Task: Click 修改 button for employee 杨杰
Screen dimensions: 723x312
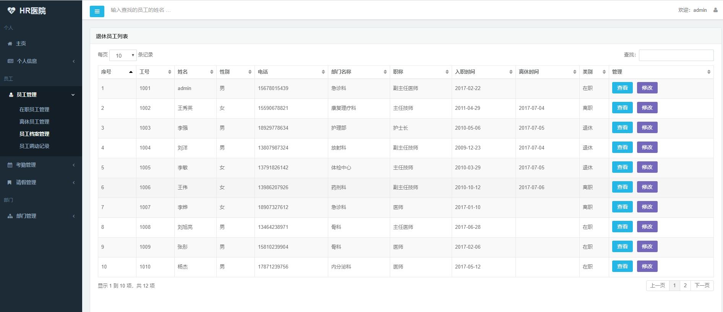Action: (647, 267)
